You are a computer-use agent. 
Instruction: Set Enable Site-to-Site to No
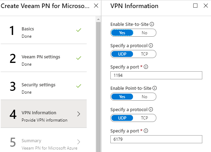click(x=144, y=32)
